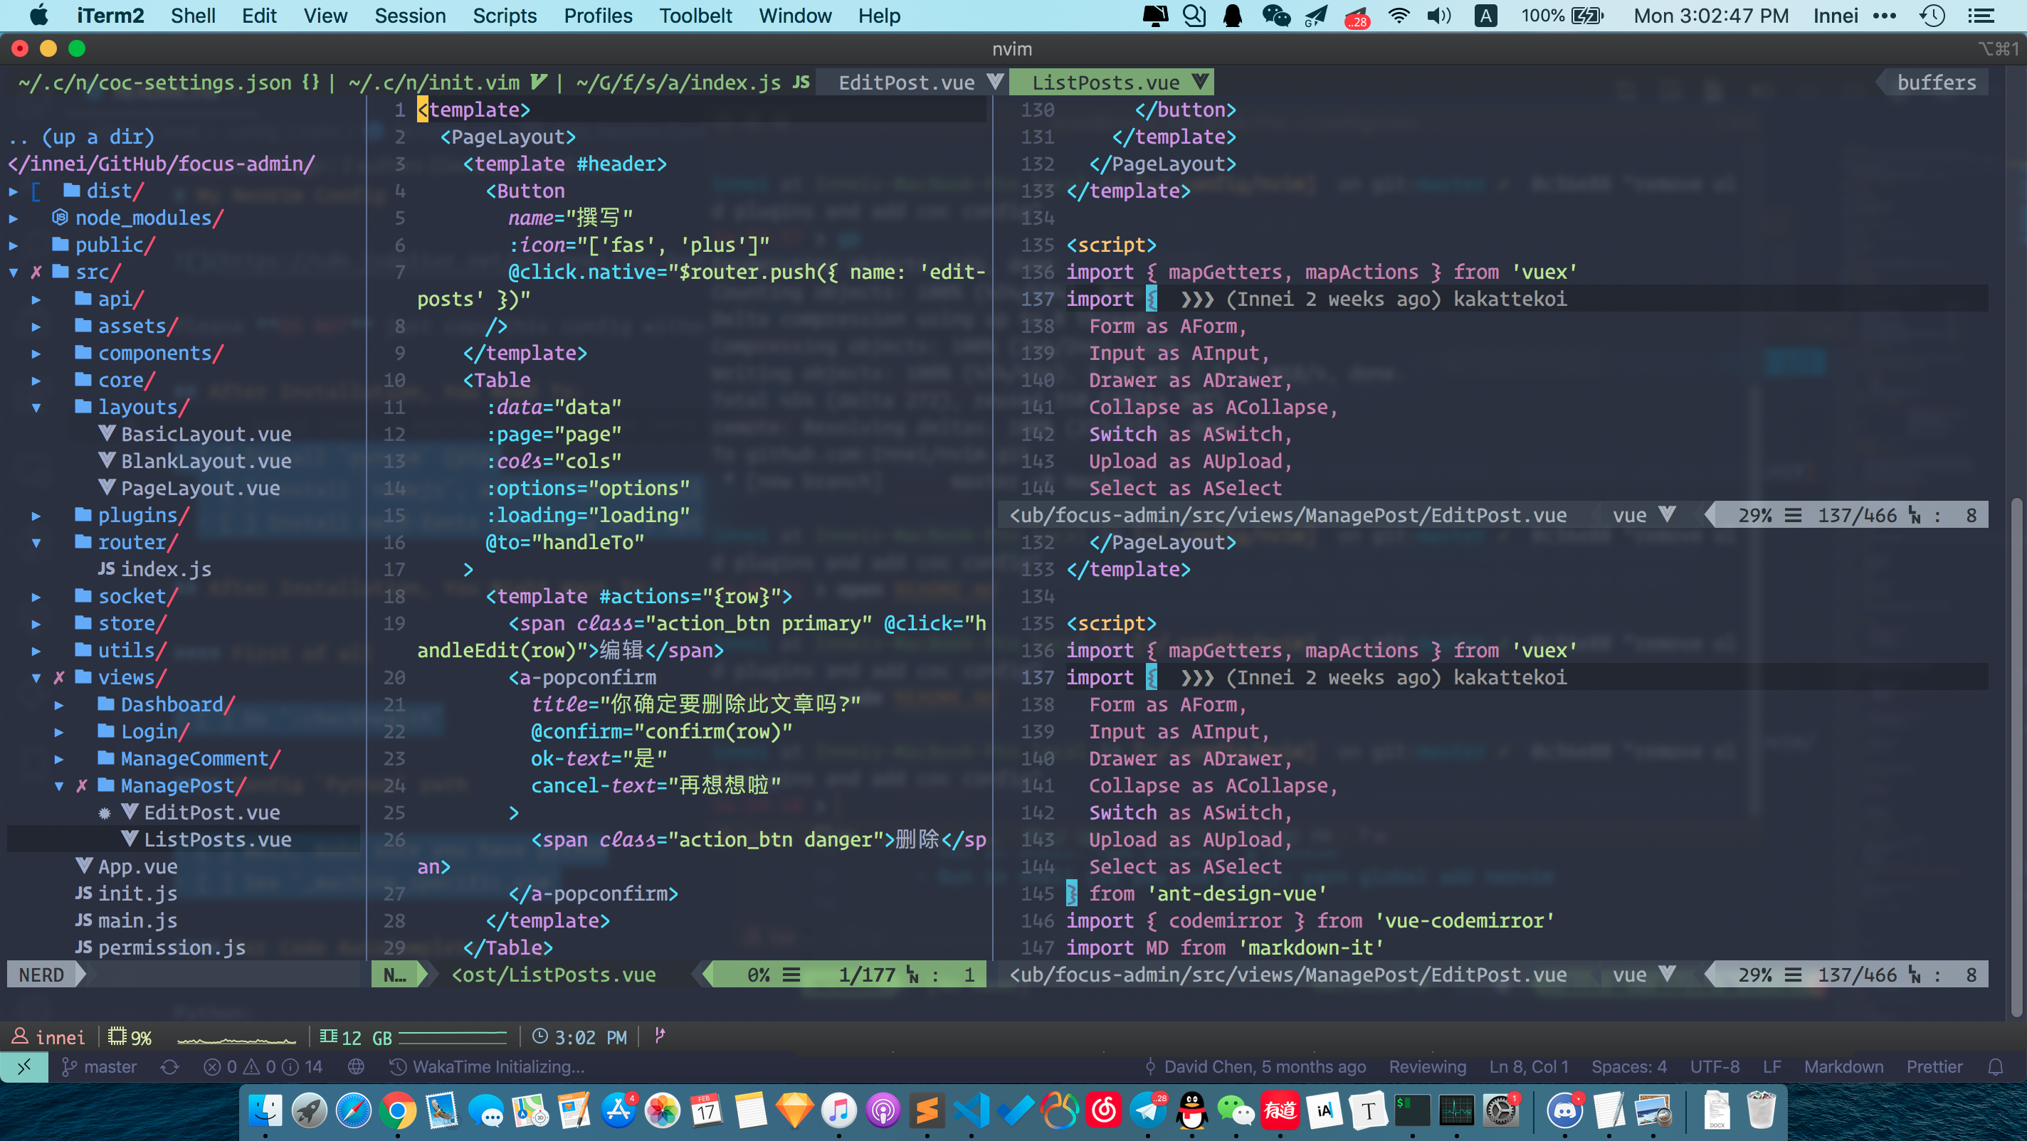Screen dimensions: 2027x1141
Task: Open Time Machine menu bar icon
Action: coord(1932,16)
